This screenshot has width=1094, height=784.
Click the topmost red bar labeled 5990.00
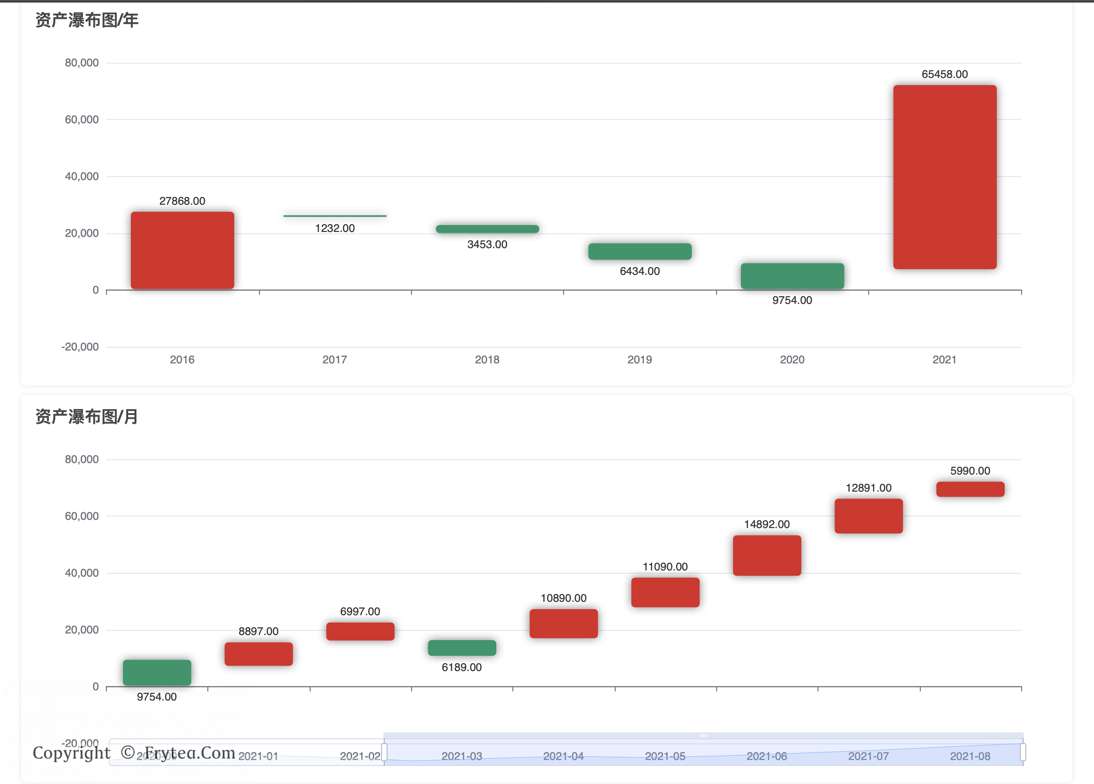[x=970, y=489]
